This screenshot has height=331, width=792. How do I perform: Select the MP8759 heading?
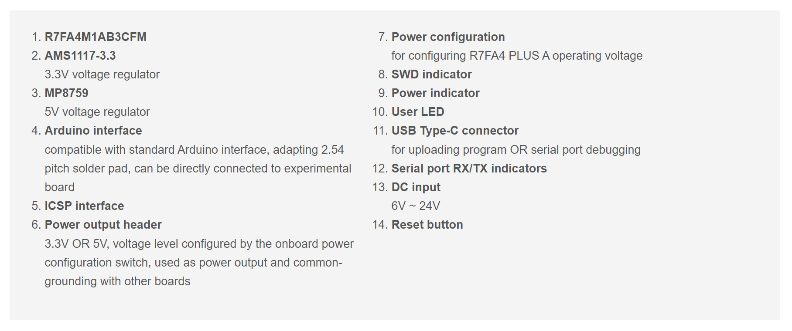click(x=66, y=93)
